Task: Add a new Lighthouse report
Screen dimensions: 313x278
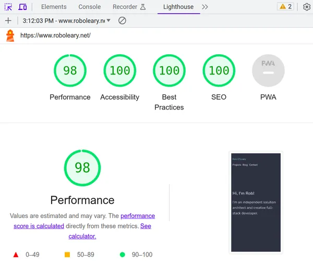Action: tap(8, 20)
